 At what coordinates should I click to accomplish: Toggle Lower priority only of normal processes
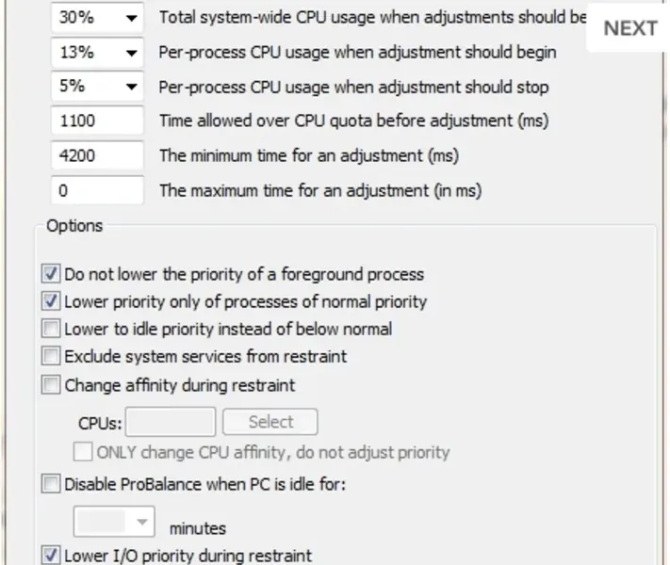pyautogui.click(x=51, y=302)
